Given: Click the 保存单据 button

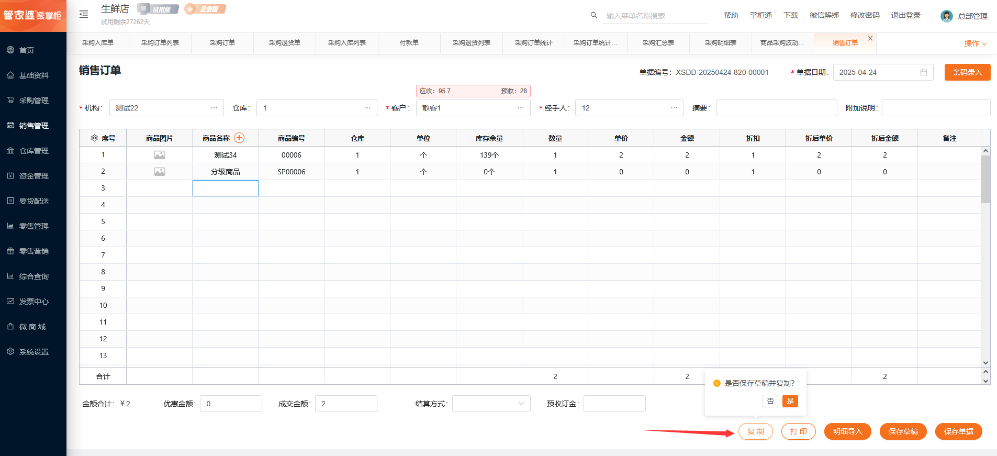Looking at the screenshot, I should (x=958, y=431).
